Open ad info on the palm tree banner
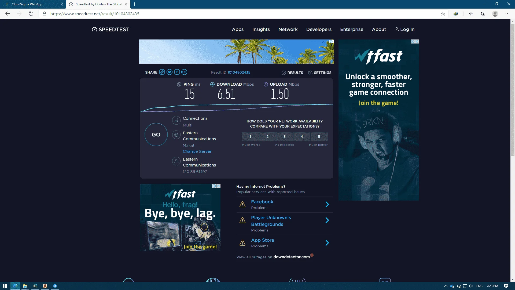 pyautogui.click(x=332, y=41)
